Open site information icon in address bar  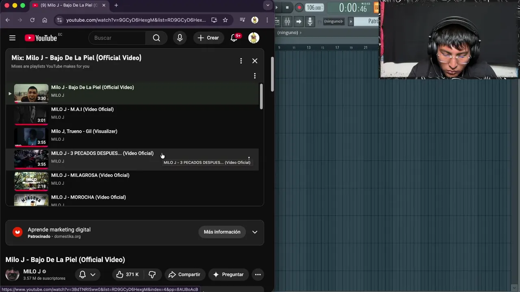tap(59, 20)
